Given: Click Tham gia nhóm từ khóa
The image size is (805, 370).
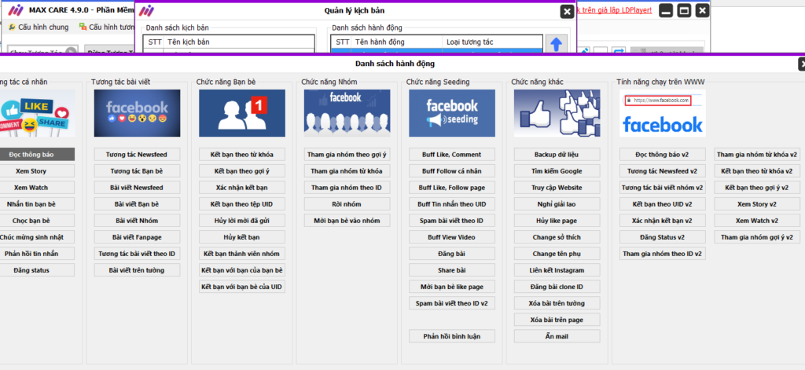Looking at the screenshot, I should point(347,171).
